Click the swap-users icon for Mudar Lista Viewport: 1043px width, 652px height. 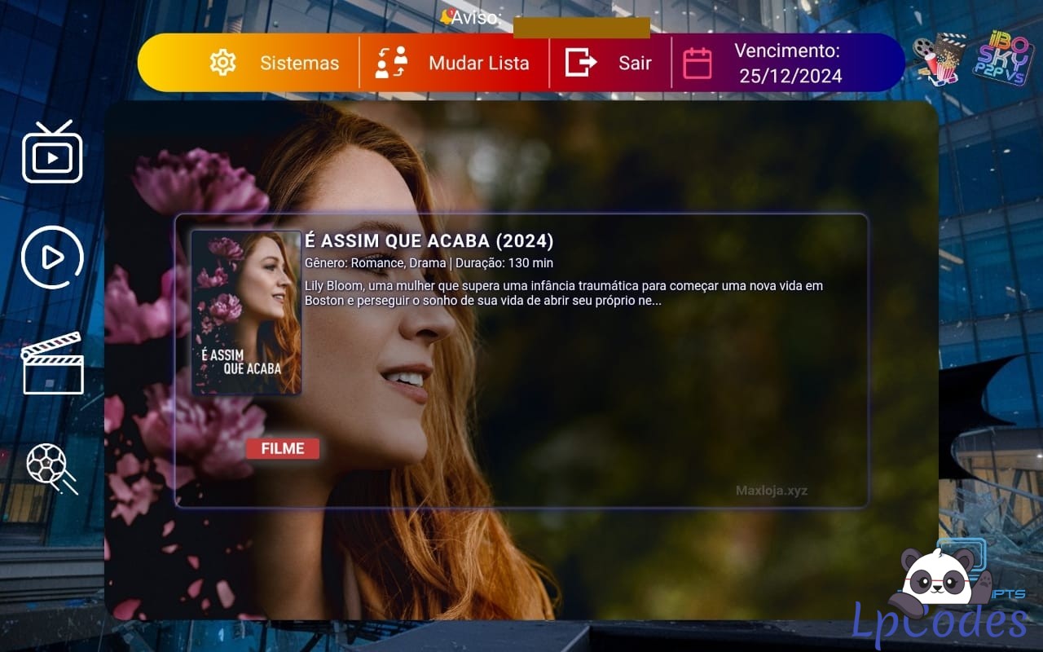point(391,63)
